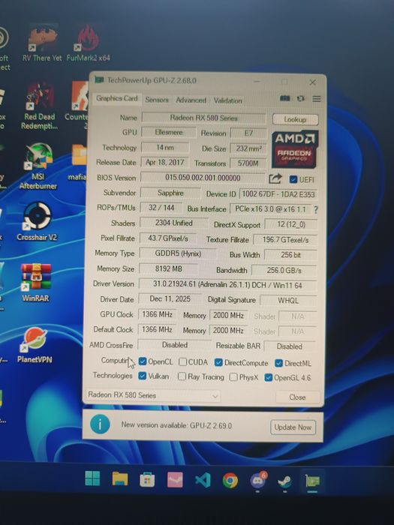Toggle the Vulkan checkbox
This screenshot has height=525, width=394.
(143, 376)
